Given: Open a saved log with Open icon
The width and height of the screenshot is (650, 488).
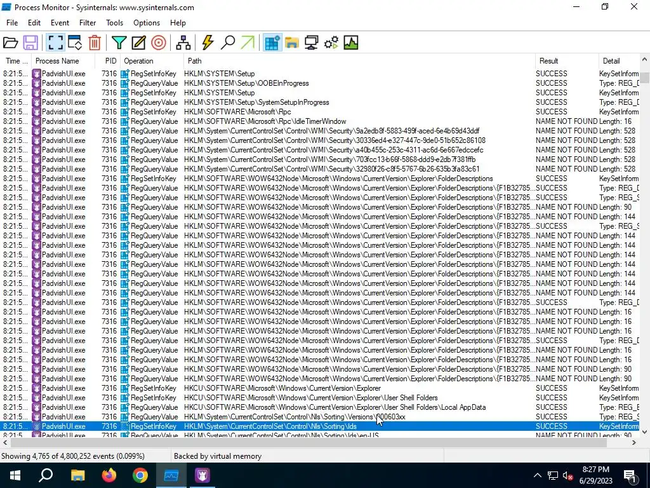Looking at the screenshot, I should [10, 43].
